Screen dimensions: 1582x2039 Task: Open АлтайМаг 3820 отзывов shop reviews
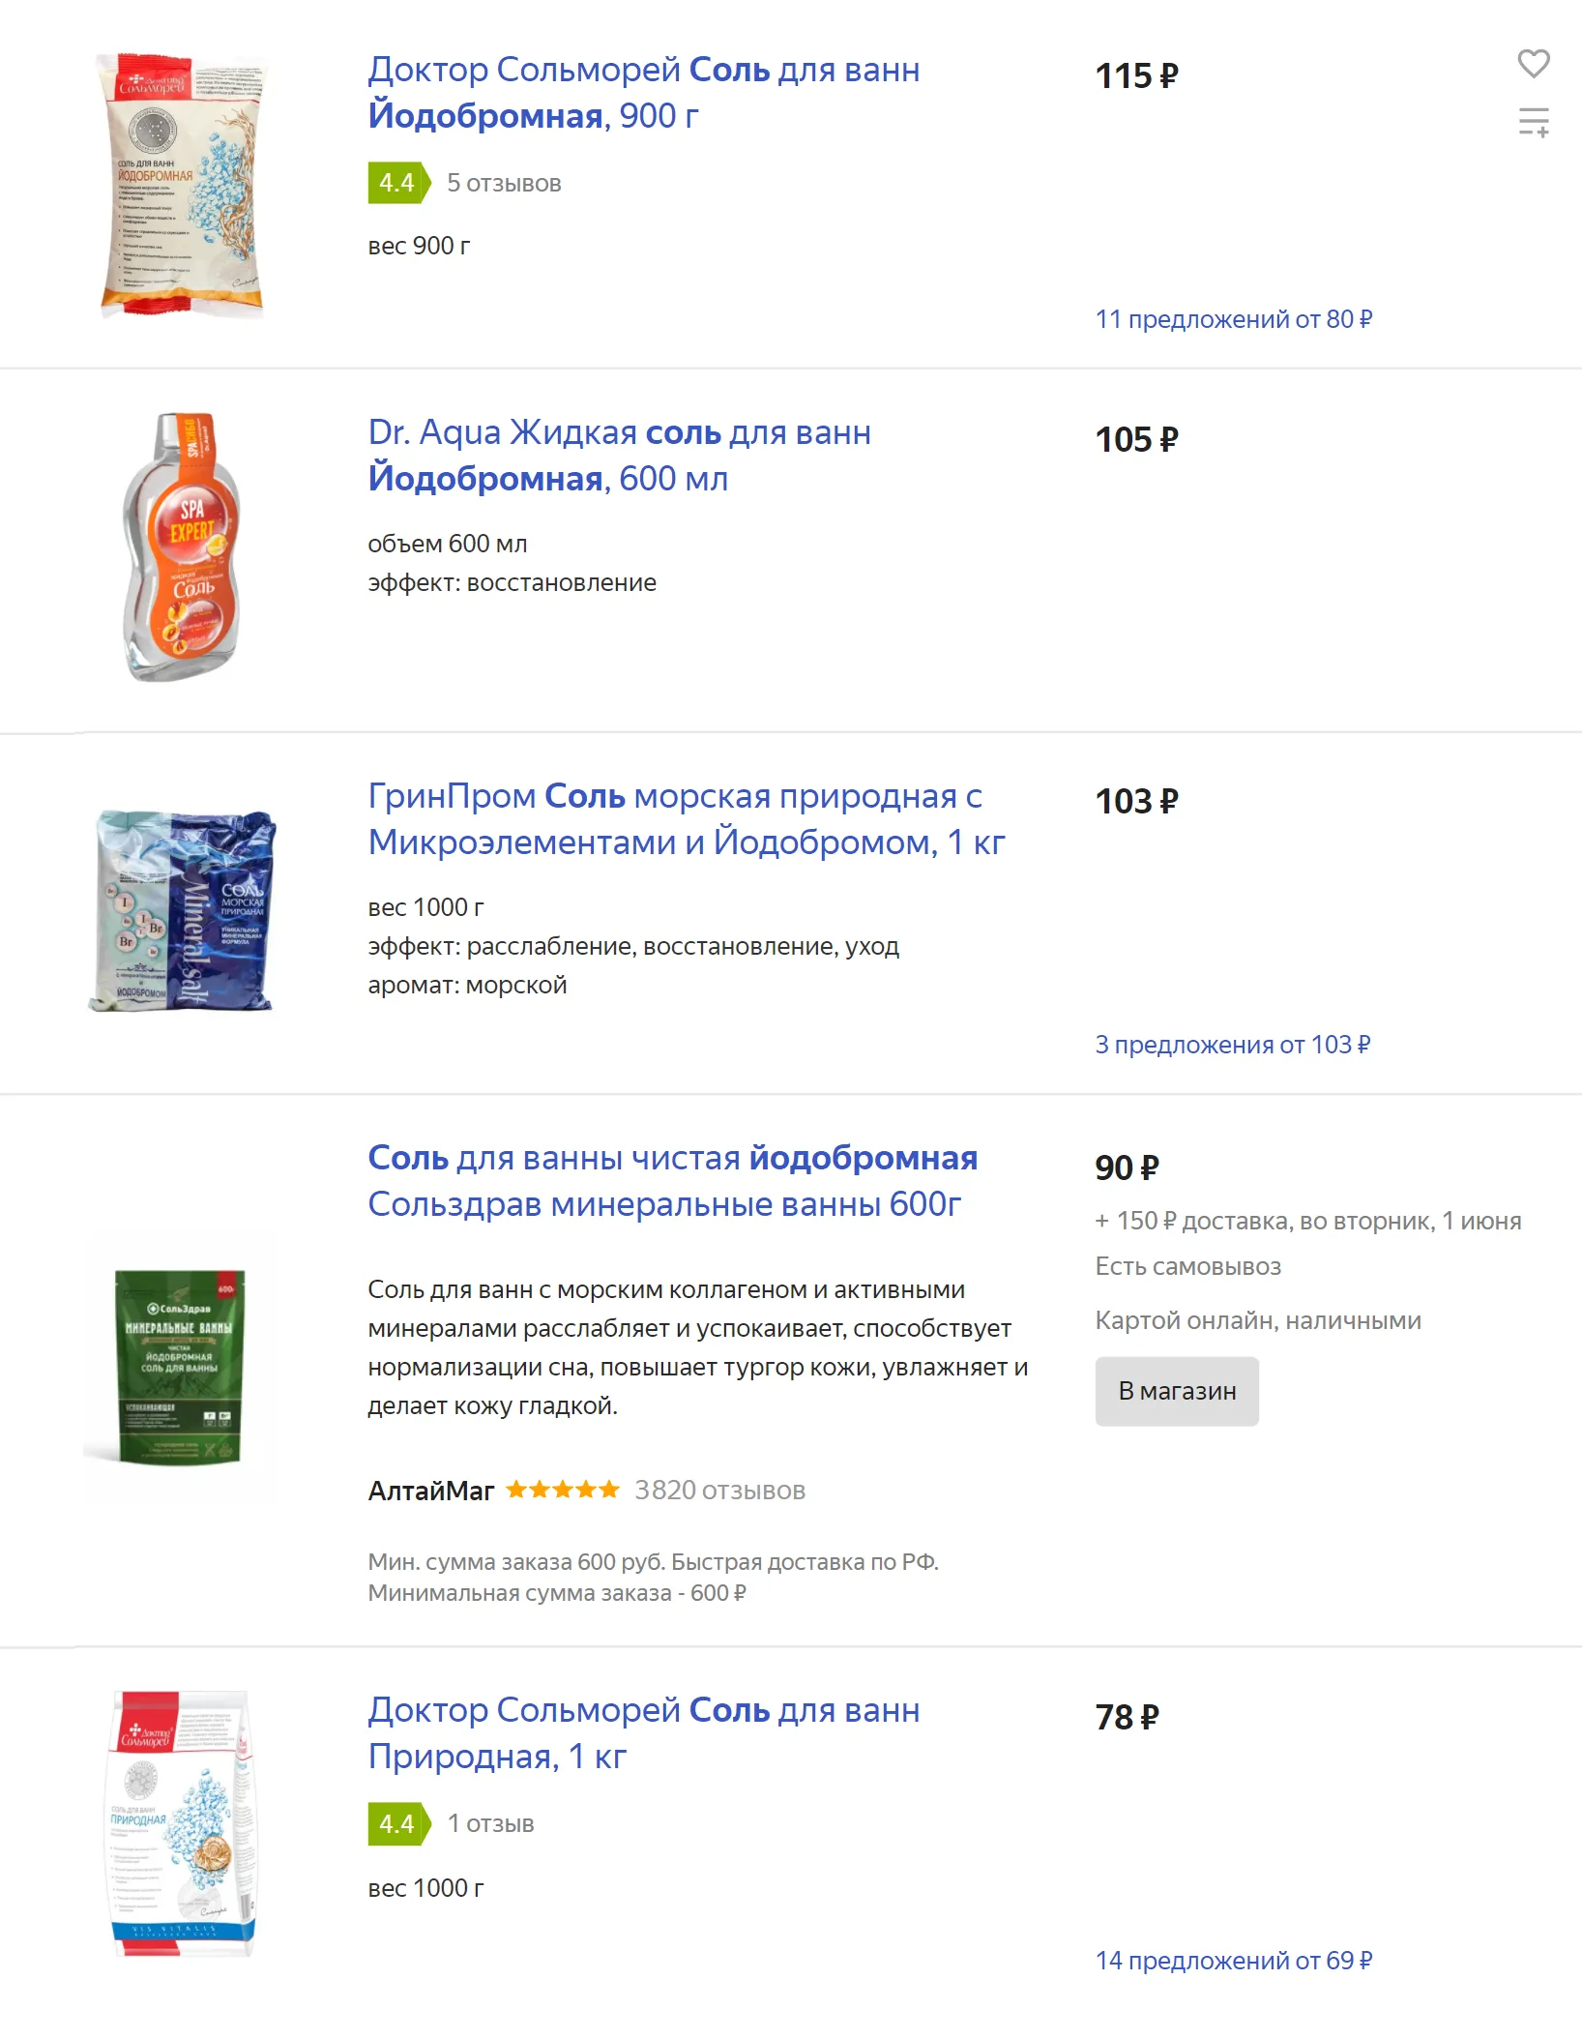pos(719,1491)
